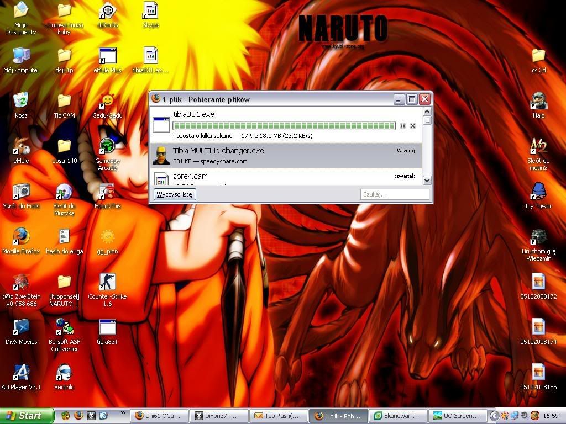The width and height of the screenshot is (566, 424).
Task: Open the Moje Dokumenty desktop icon
Action: coord(21,19)
